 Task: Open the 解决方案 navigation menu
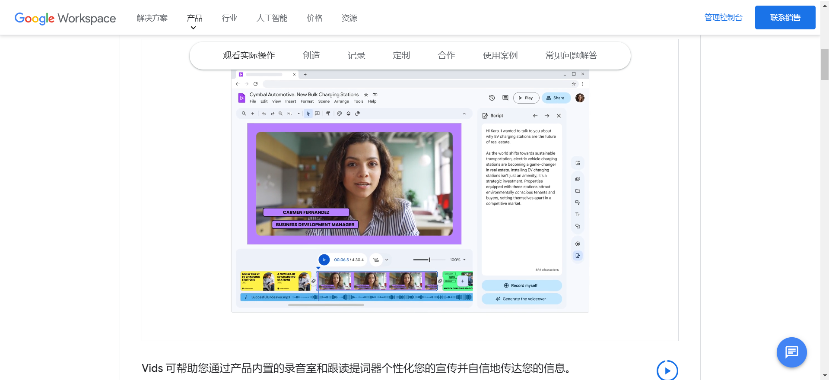point(152,18)
